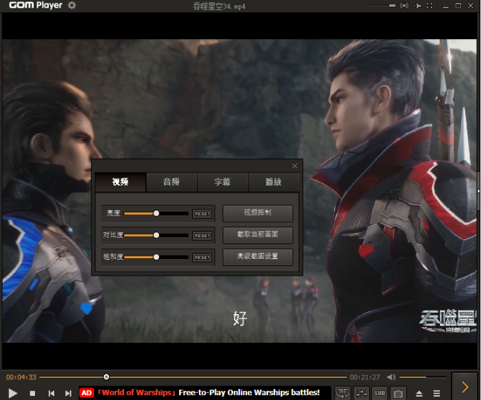
Task: Close the control panel dialog
Action: pyautogui.click(x=294, y=166)
